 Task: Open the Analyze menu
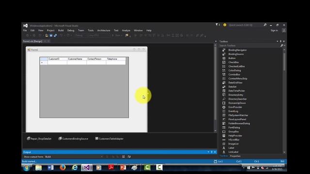126,30
